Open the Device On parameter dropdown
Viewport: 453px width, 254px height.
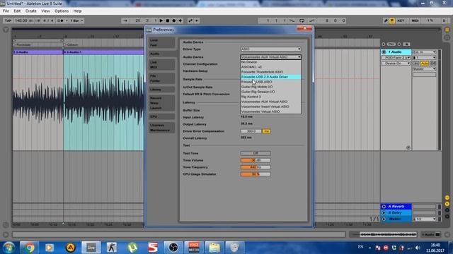point(396,64)
